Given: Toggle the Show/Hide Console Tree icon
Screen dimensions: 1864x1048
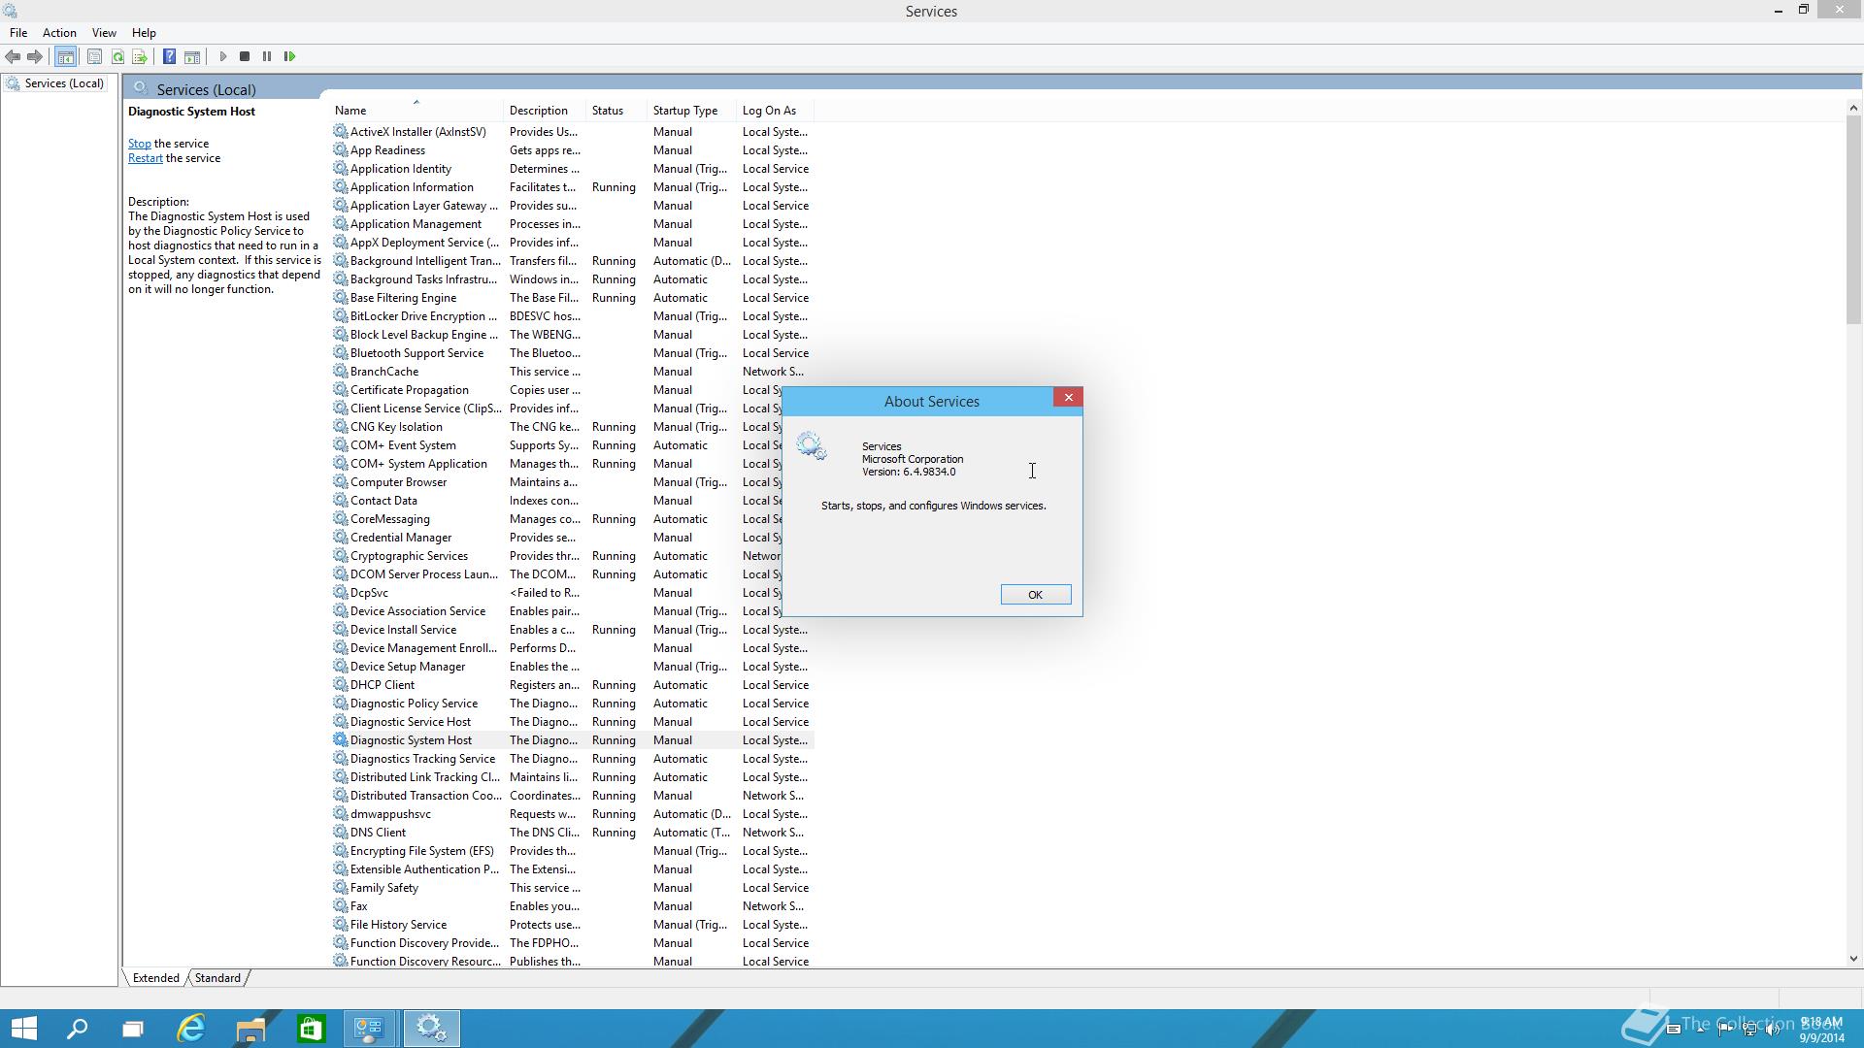Looking at the screenshot, I should 65,56.
